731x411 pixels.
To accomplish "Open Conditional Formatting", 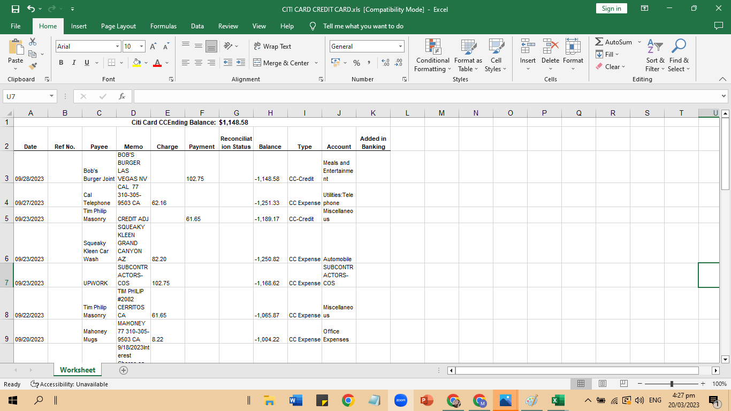I will [433, 55].
